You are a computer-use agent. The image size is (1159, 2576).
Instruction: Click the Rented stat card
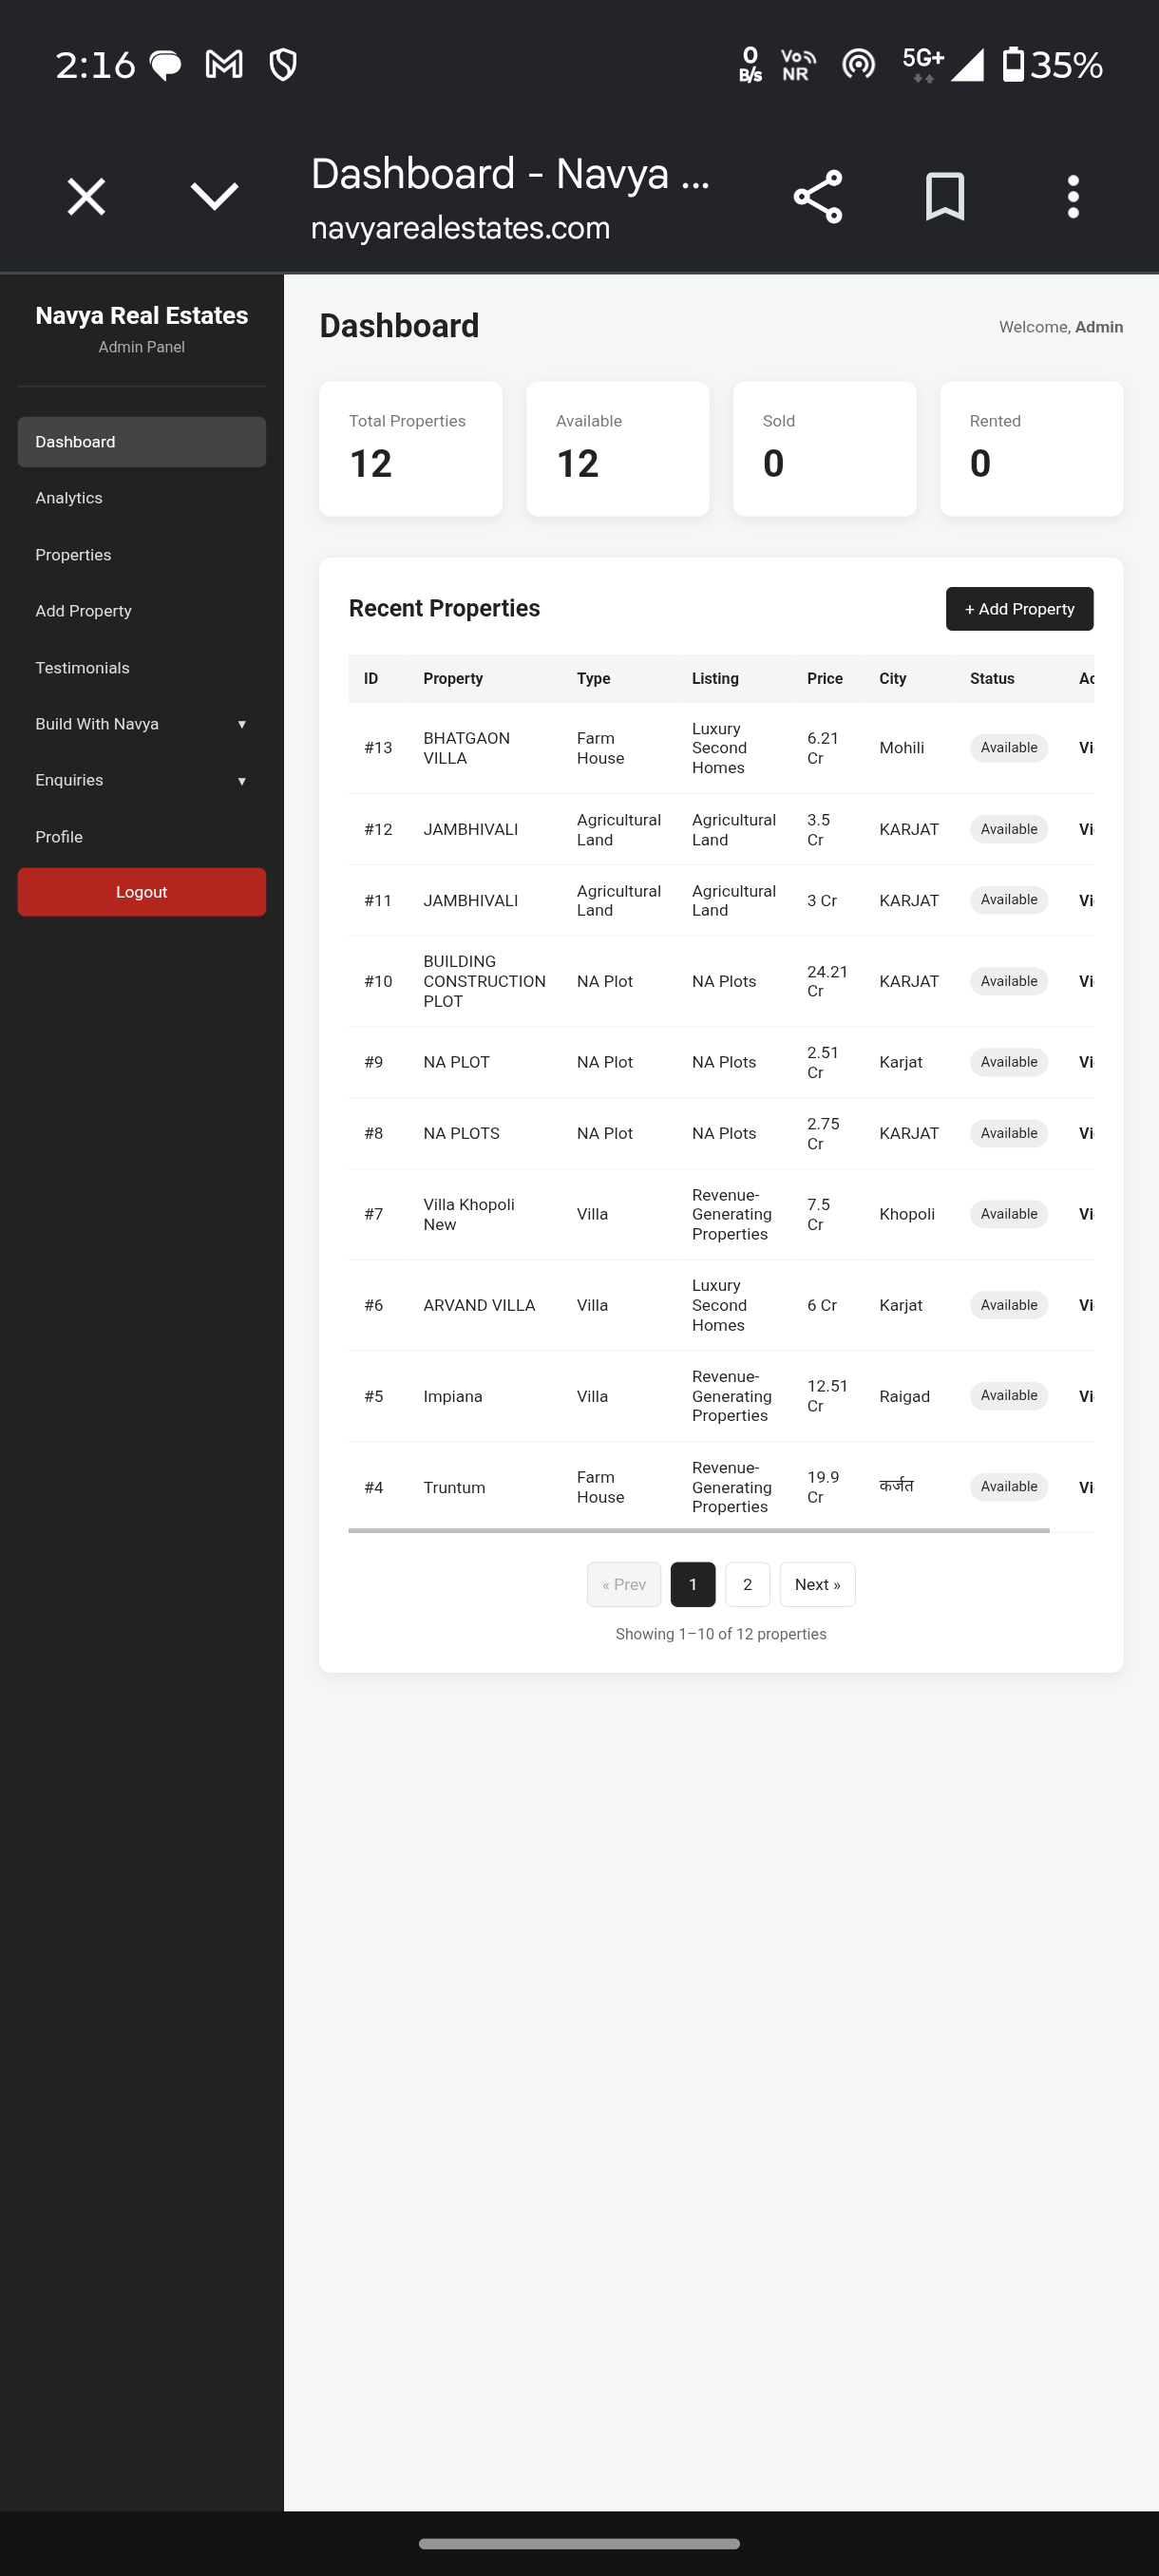1032,449
